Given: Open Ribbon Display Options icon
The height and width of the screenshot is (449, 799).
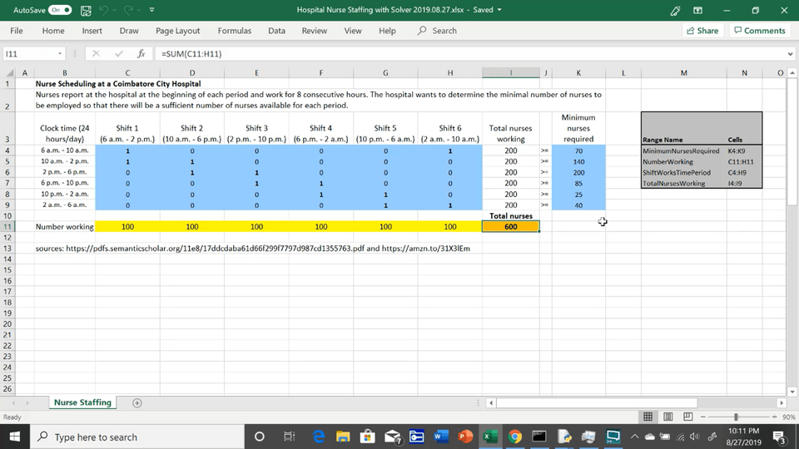Looking at the screenshot, I should tap(697, 10).
